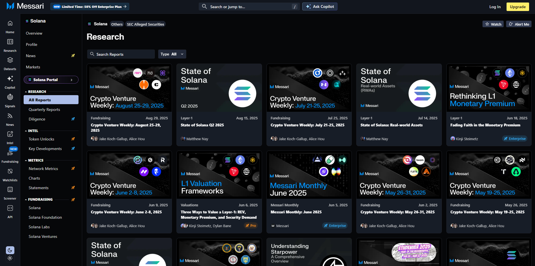
Task: Click the Messari logo
Action: (25, 6)
